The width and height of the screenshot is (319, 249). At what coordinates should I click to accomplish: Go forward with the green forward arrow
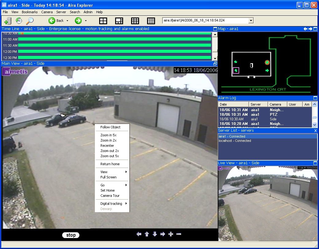pyautogui.click(x=78, y=21)
